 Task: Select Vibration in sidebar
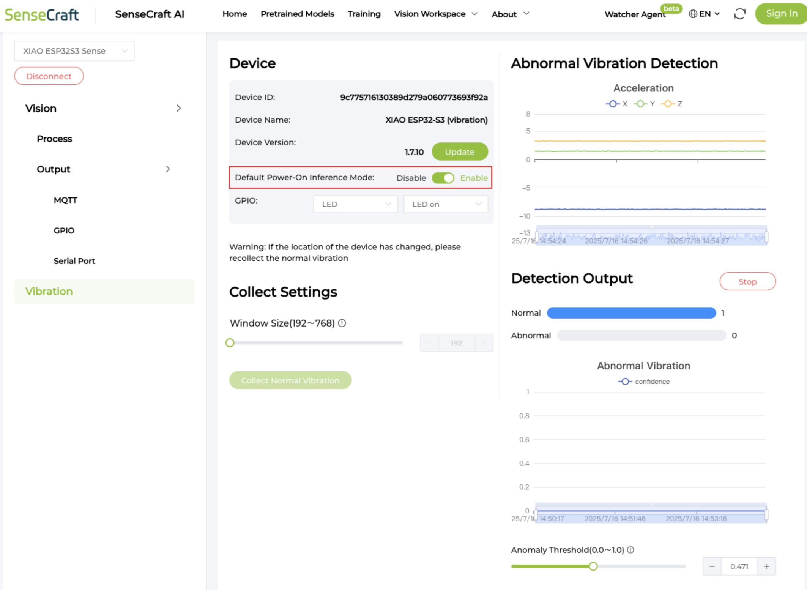(x=104, y=292)
